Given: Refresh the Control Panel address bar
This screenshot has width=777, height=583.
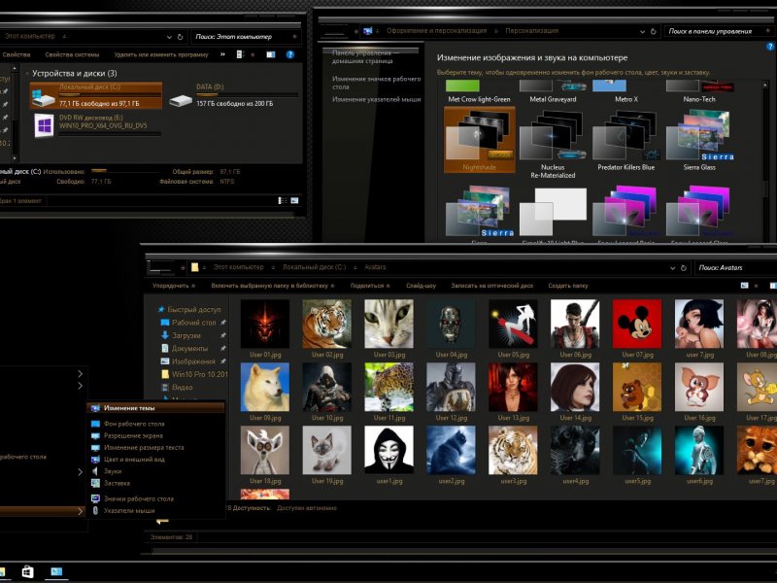Looking at the screenshot, I should point(653,31).
